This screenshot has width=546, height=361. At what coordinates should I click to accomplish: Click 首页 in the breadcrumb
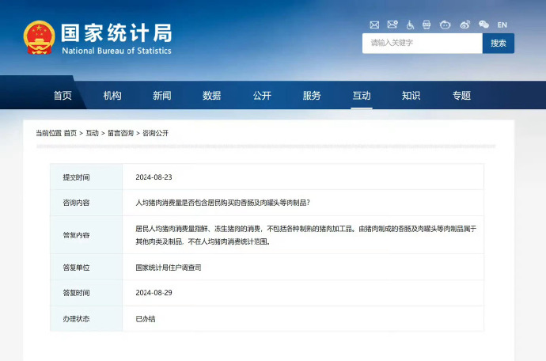(70, 133)
